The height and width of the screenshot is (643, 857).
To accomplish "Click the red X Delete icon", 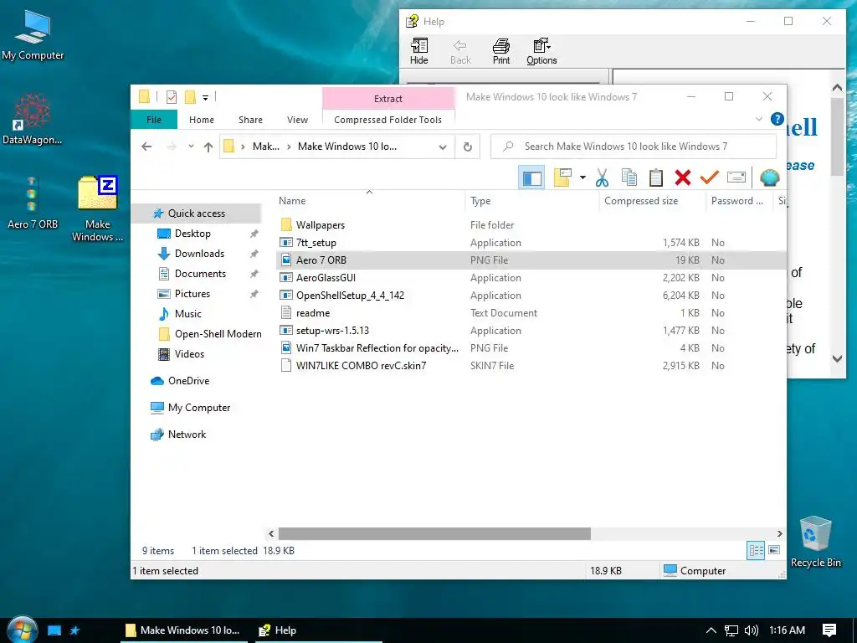I will pyautogui.click(x=683, y=177).
